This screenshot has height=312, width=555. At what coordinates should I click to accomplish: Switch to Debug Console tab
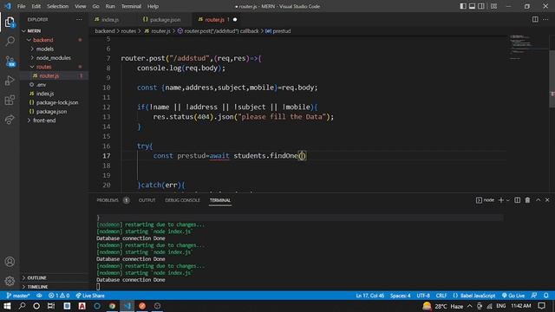click(x=182, y=200)
